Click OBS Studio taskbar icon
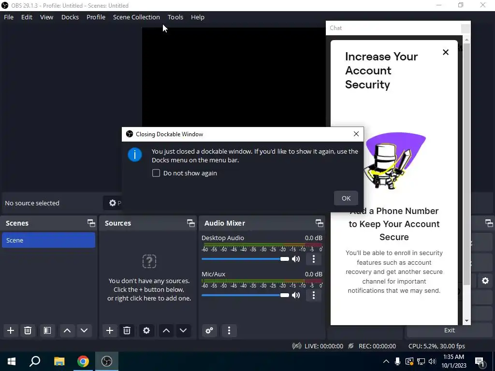 pos(107,361)
